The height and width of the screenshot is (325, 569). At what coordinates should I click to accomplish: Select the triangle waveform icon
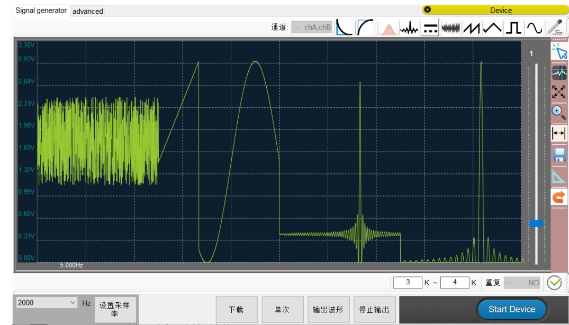pyautogui.click(x=492, y=27)
